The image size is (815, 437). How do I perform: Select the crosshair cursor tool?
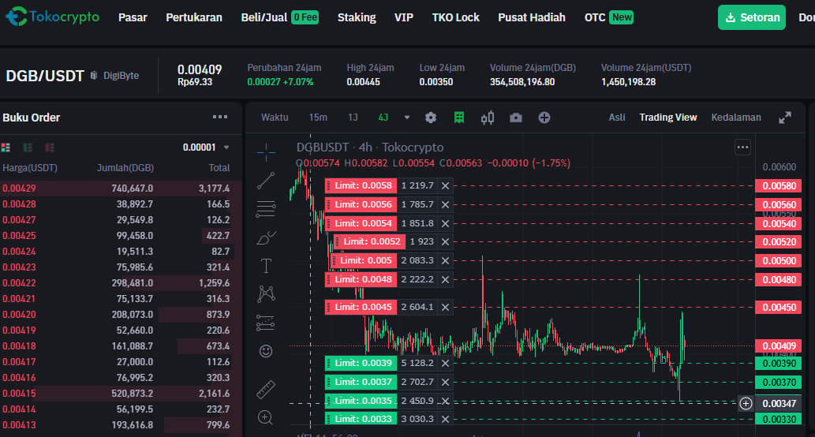pyautogui.click(x=266, y=152)
